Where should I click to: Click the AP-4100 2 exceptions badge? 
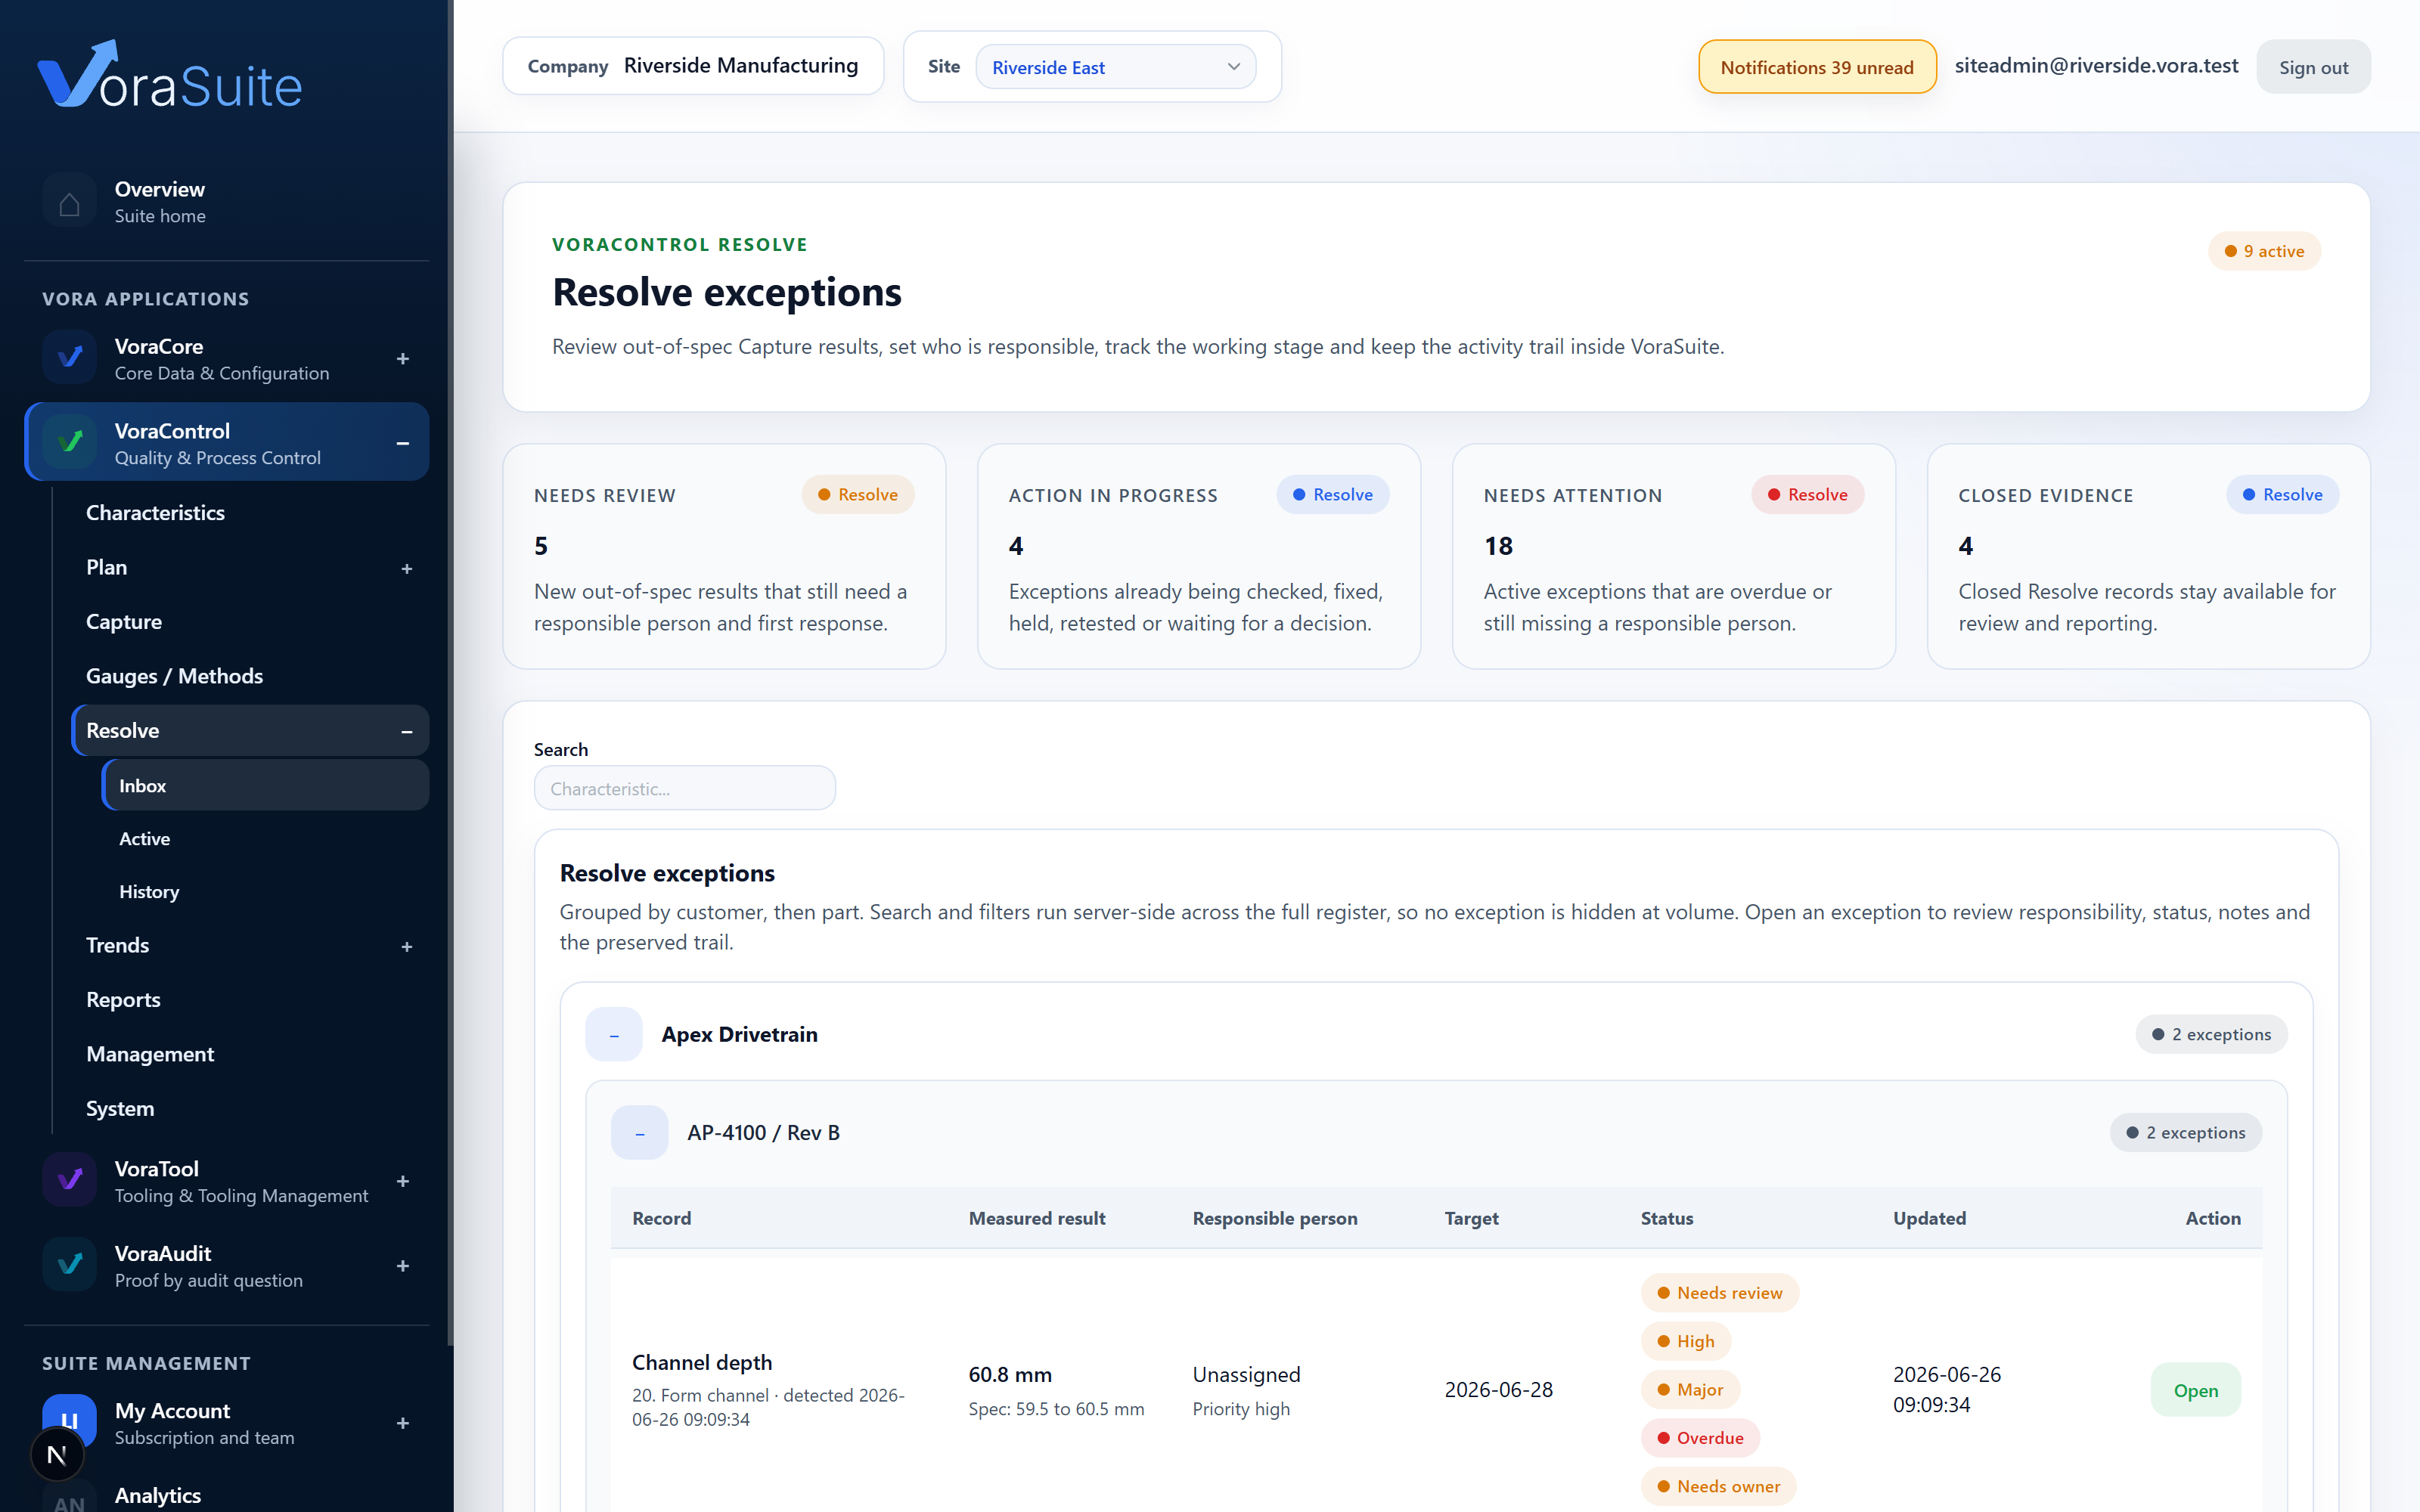[2185, 1132]
